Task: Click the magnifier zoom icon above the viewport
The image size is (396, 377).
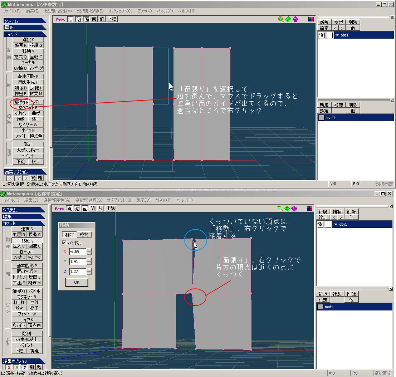Action: tap(281, 19)
